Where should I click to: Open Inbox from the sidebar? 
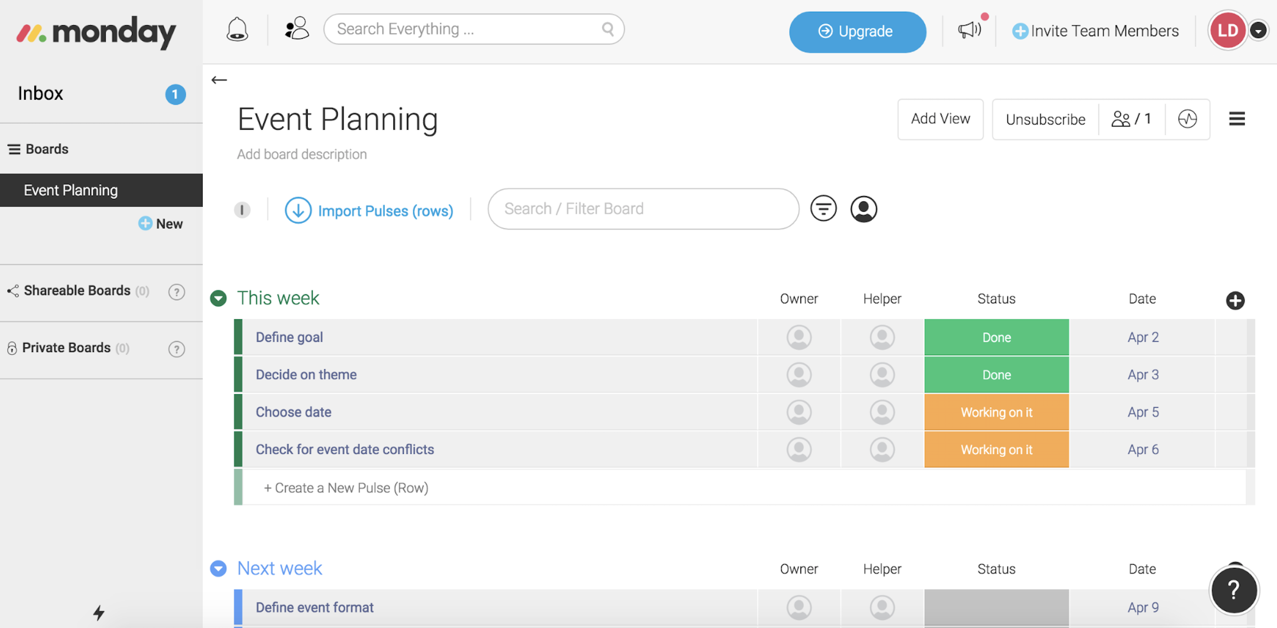[40, 93]
